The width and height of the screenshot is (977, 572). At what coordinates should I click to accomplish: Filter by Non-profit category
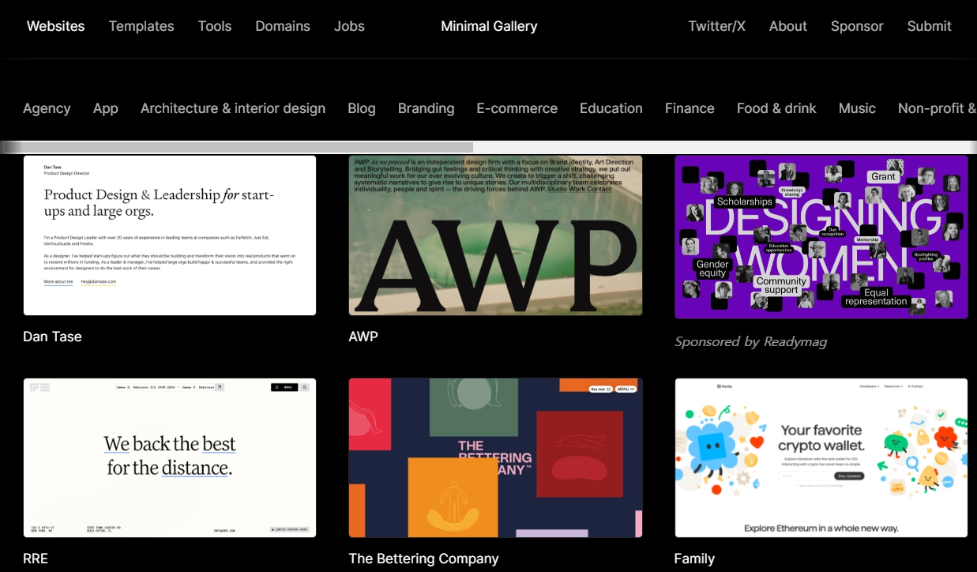pos(937,108)
